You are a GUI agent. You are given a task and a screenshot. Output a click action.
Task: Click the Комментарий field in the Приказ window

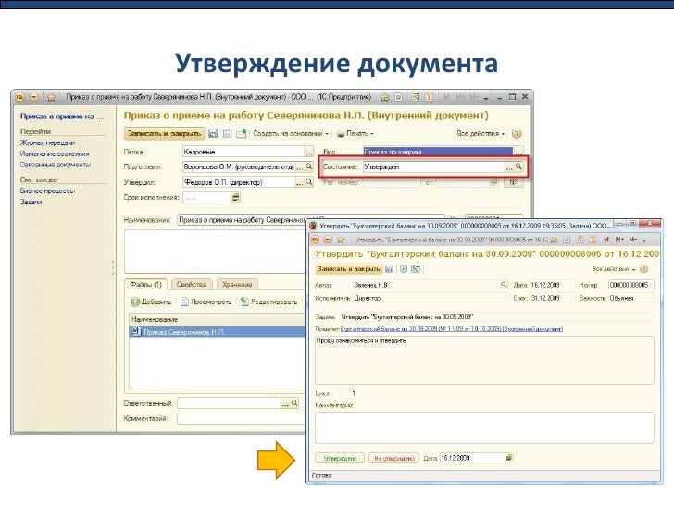(x=242, y=418)
